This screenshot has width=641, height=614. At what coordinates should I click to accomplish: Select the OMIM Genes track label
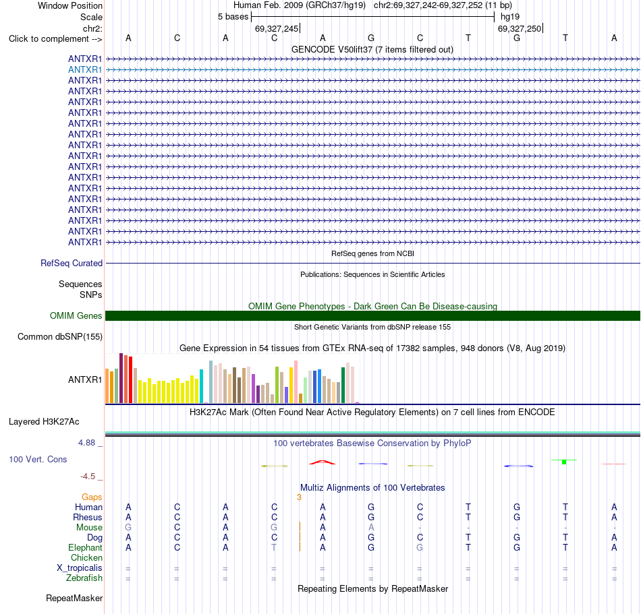coord(76,315)
